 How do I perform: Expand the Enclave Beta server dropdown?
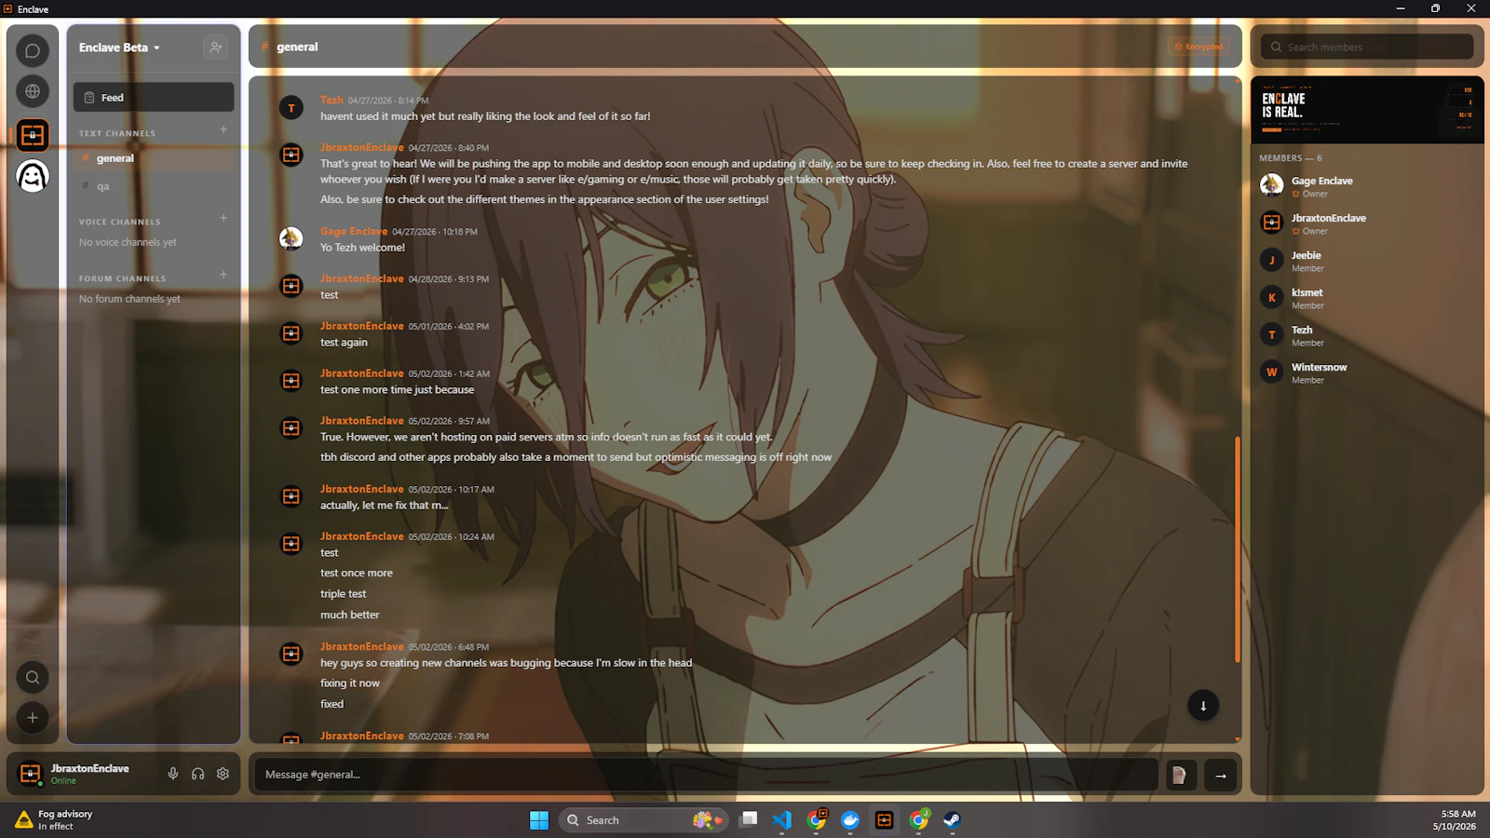pyautogui.click(x=119, y=47)
